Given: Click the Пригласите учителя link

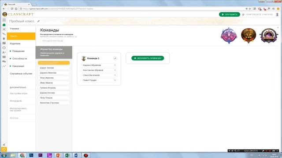Looking at the screenshot, I should pos(257,14).
